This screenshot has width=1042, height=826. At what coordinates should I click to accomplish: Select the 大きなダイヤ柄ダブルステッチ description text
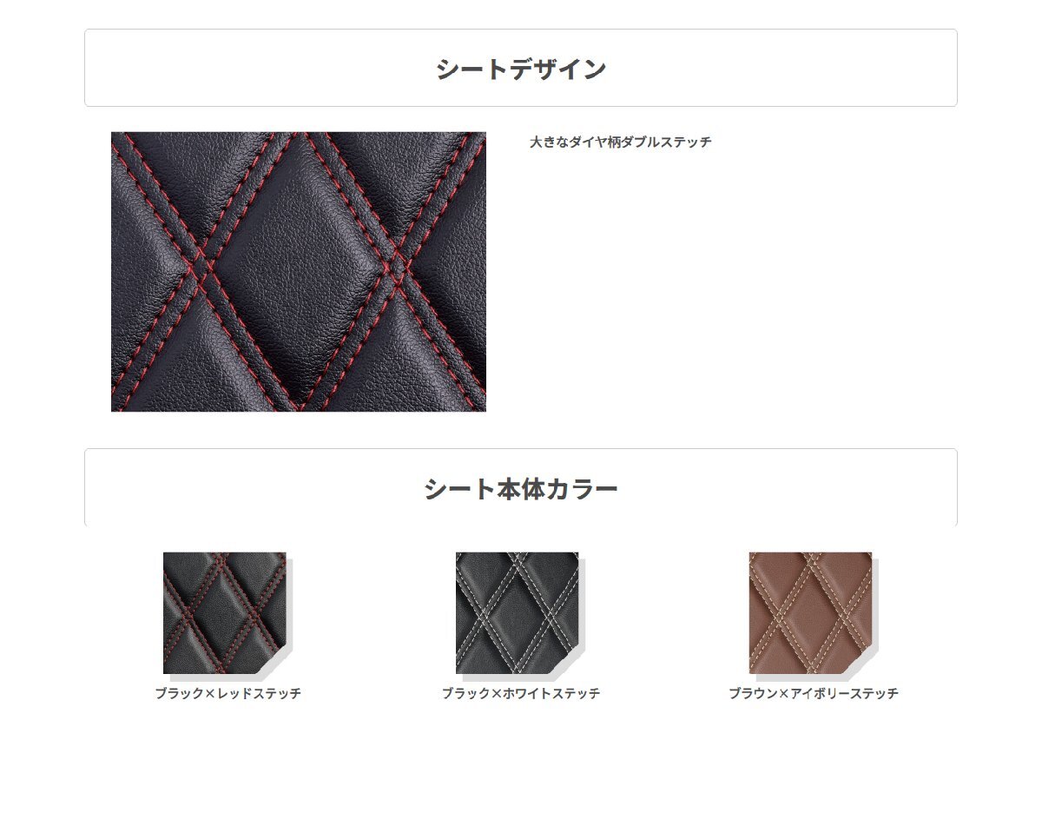(x=621, y=142)
